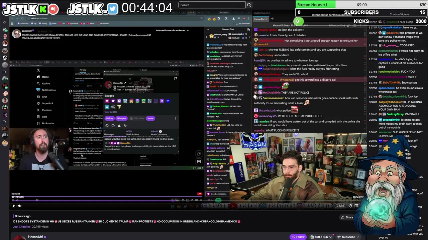Click the add-user icon in the user card
The height and width of the screenshot is (240, 428).
click(125, 126)
